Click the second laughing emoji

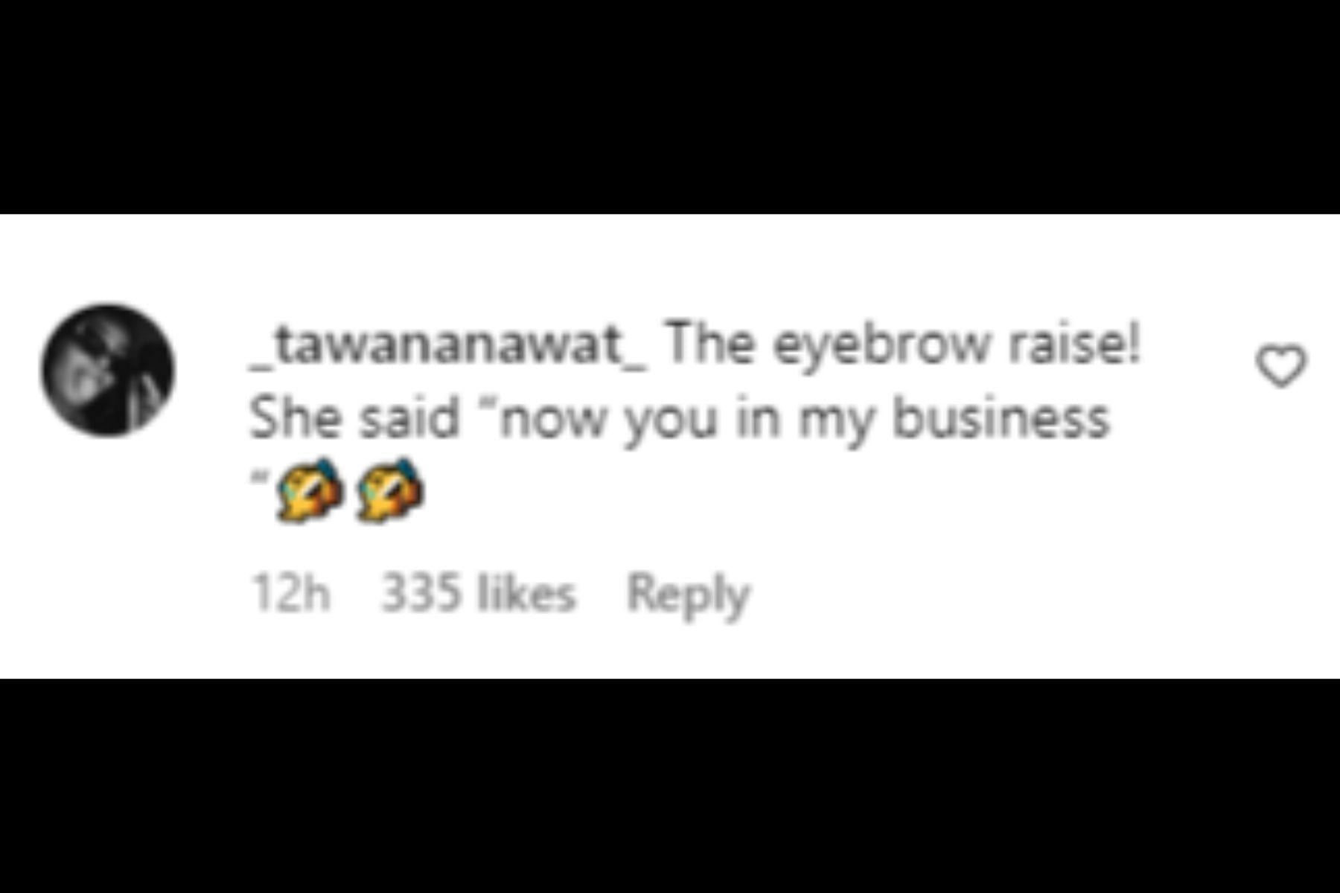pos(389,490)
